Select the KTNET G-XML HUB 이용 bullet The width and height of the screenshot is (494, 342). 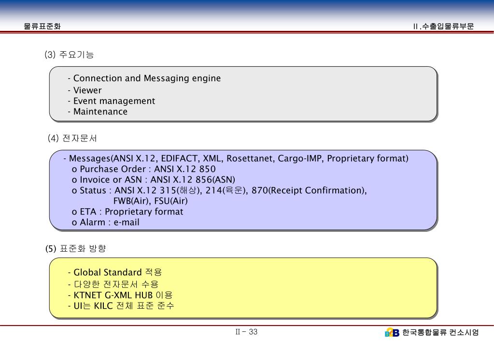pos(120,295)
